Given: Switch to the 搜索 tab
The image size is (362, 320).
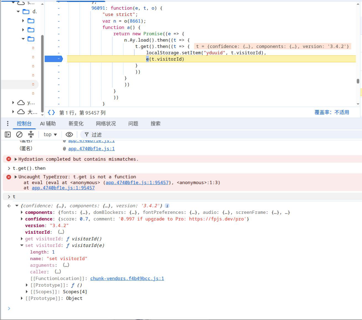Looking at the screenshot, I should pos(155,124).
